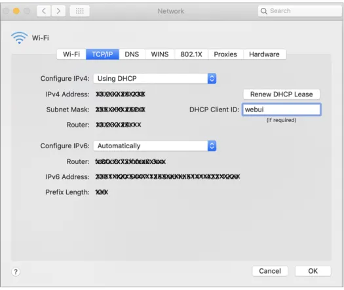Switch to the Wi-Fi tab

tap(71, 54)
